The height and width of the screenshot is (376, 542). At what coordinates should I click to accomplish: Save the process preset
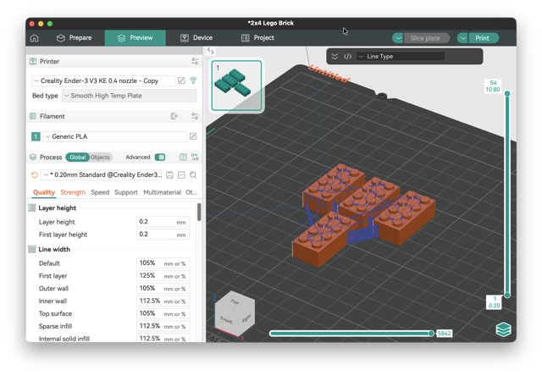coord(169,174)
